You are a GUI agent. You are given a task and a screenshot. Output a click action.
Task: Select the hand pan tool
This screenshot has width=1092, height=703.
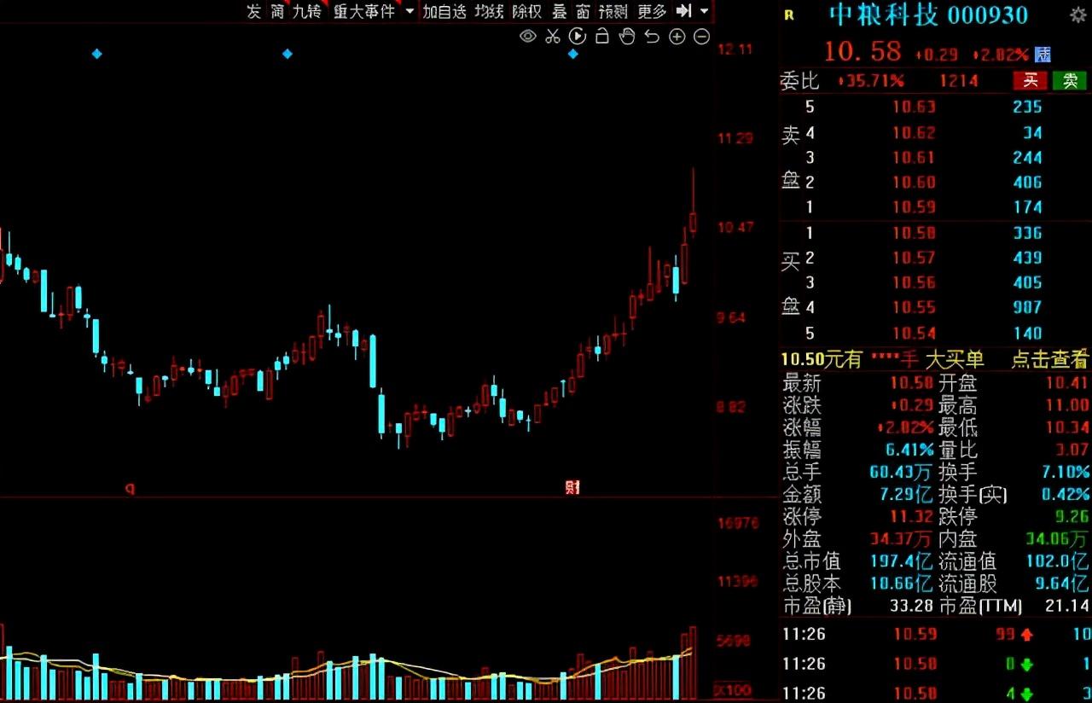pyautogui.click(x=626, y=36)
